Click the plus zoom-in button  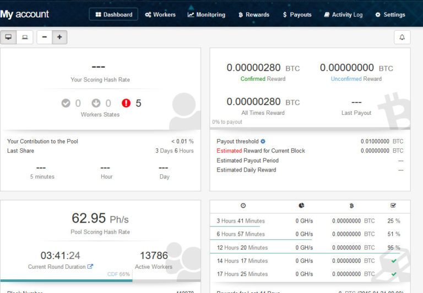click(59, 37)
